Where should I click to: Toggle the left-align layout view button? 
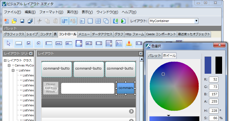click(65, 21)
